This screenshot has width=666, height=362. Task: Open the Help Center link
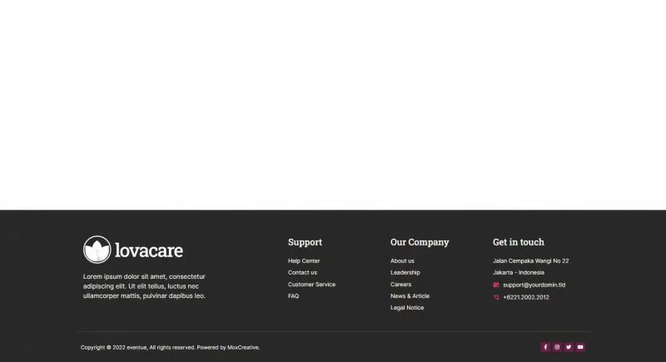304,261
